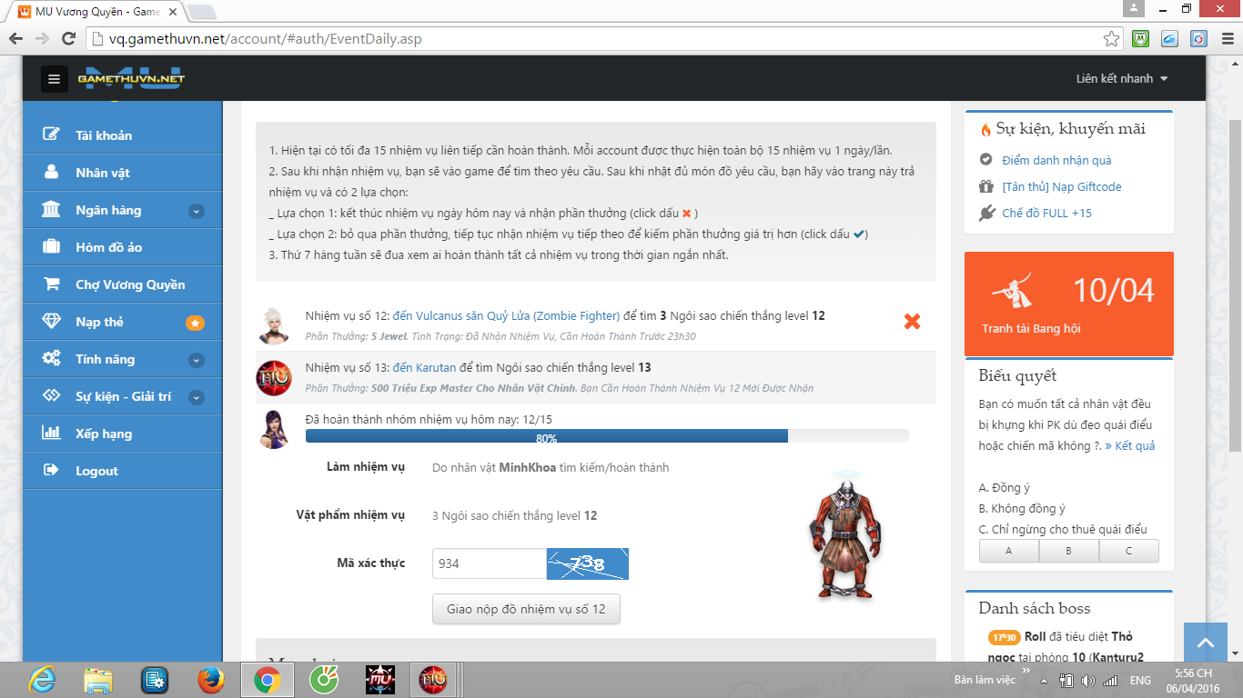Click the GameThuVN MU logo

click(x=131, y=78)
